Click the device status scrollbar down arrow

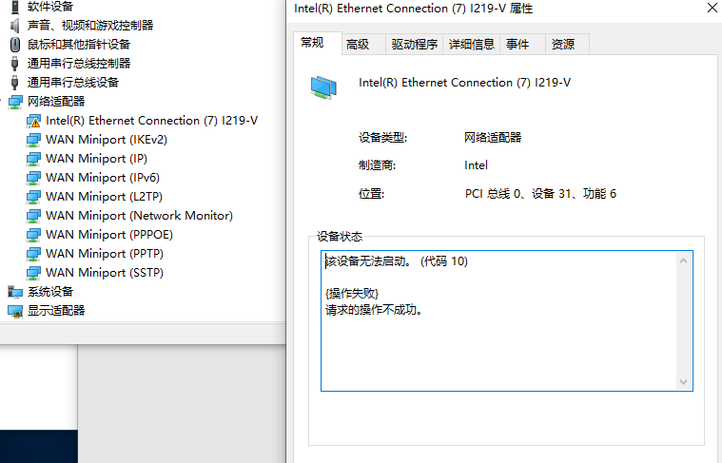[x=683, y=381]
